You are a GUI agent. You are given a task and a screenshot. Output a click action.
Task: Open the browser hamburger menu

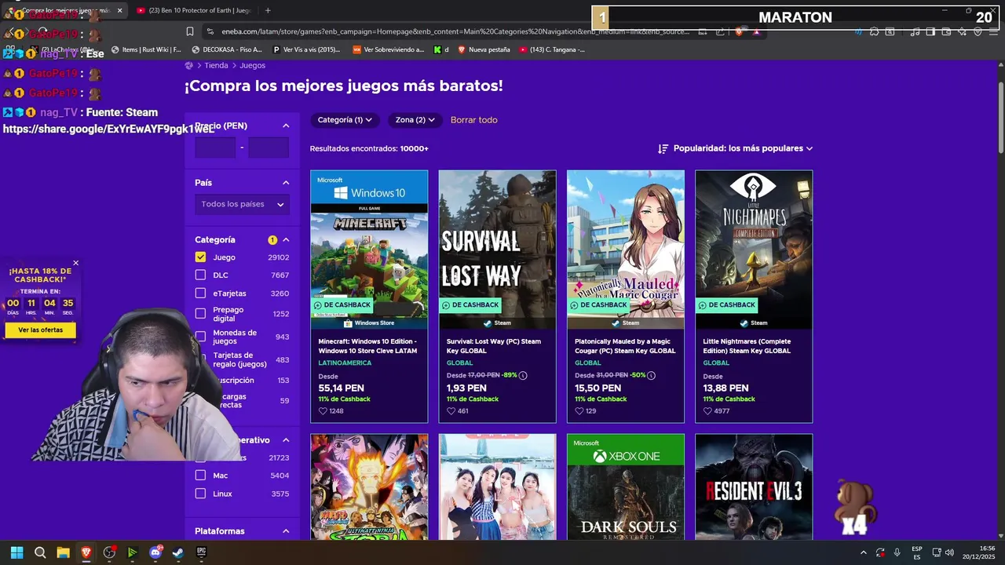pos(992,31)
